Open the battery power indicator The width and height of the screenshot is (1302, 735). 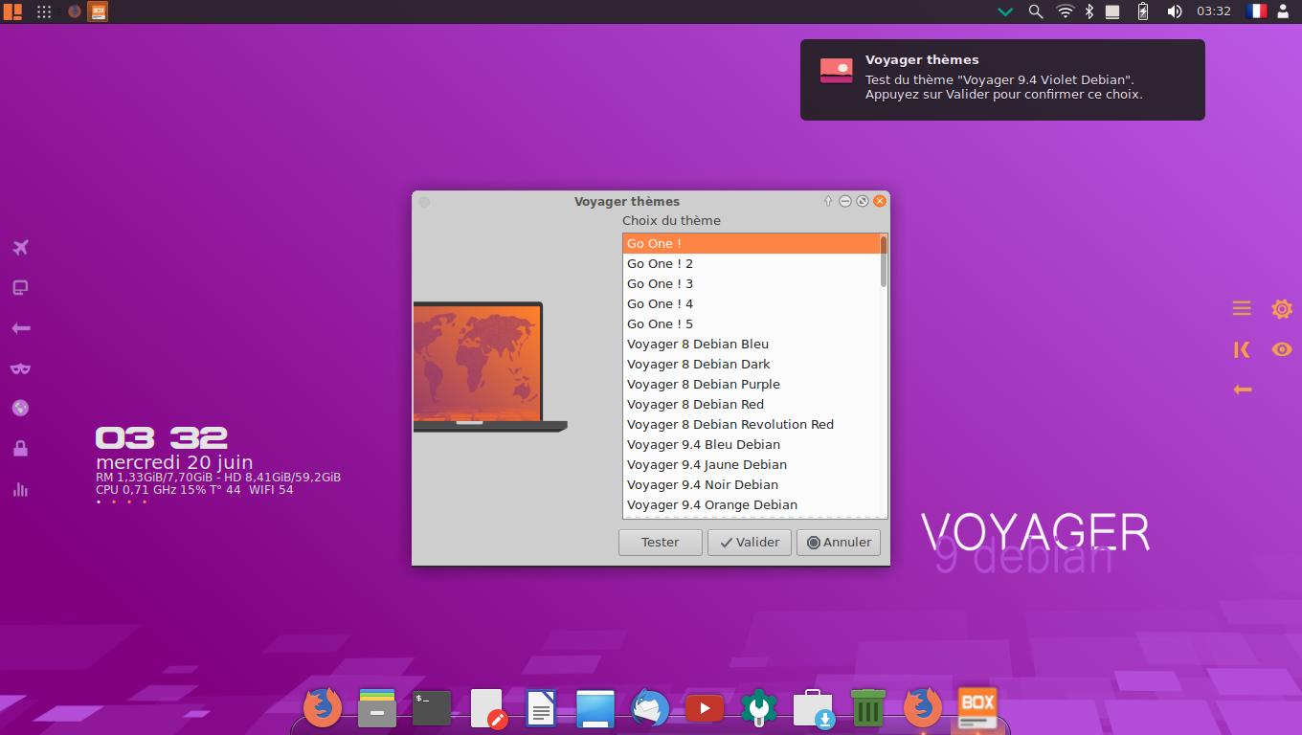(1143, 11)
